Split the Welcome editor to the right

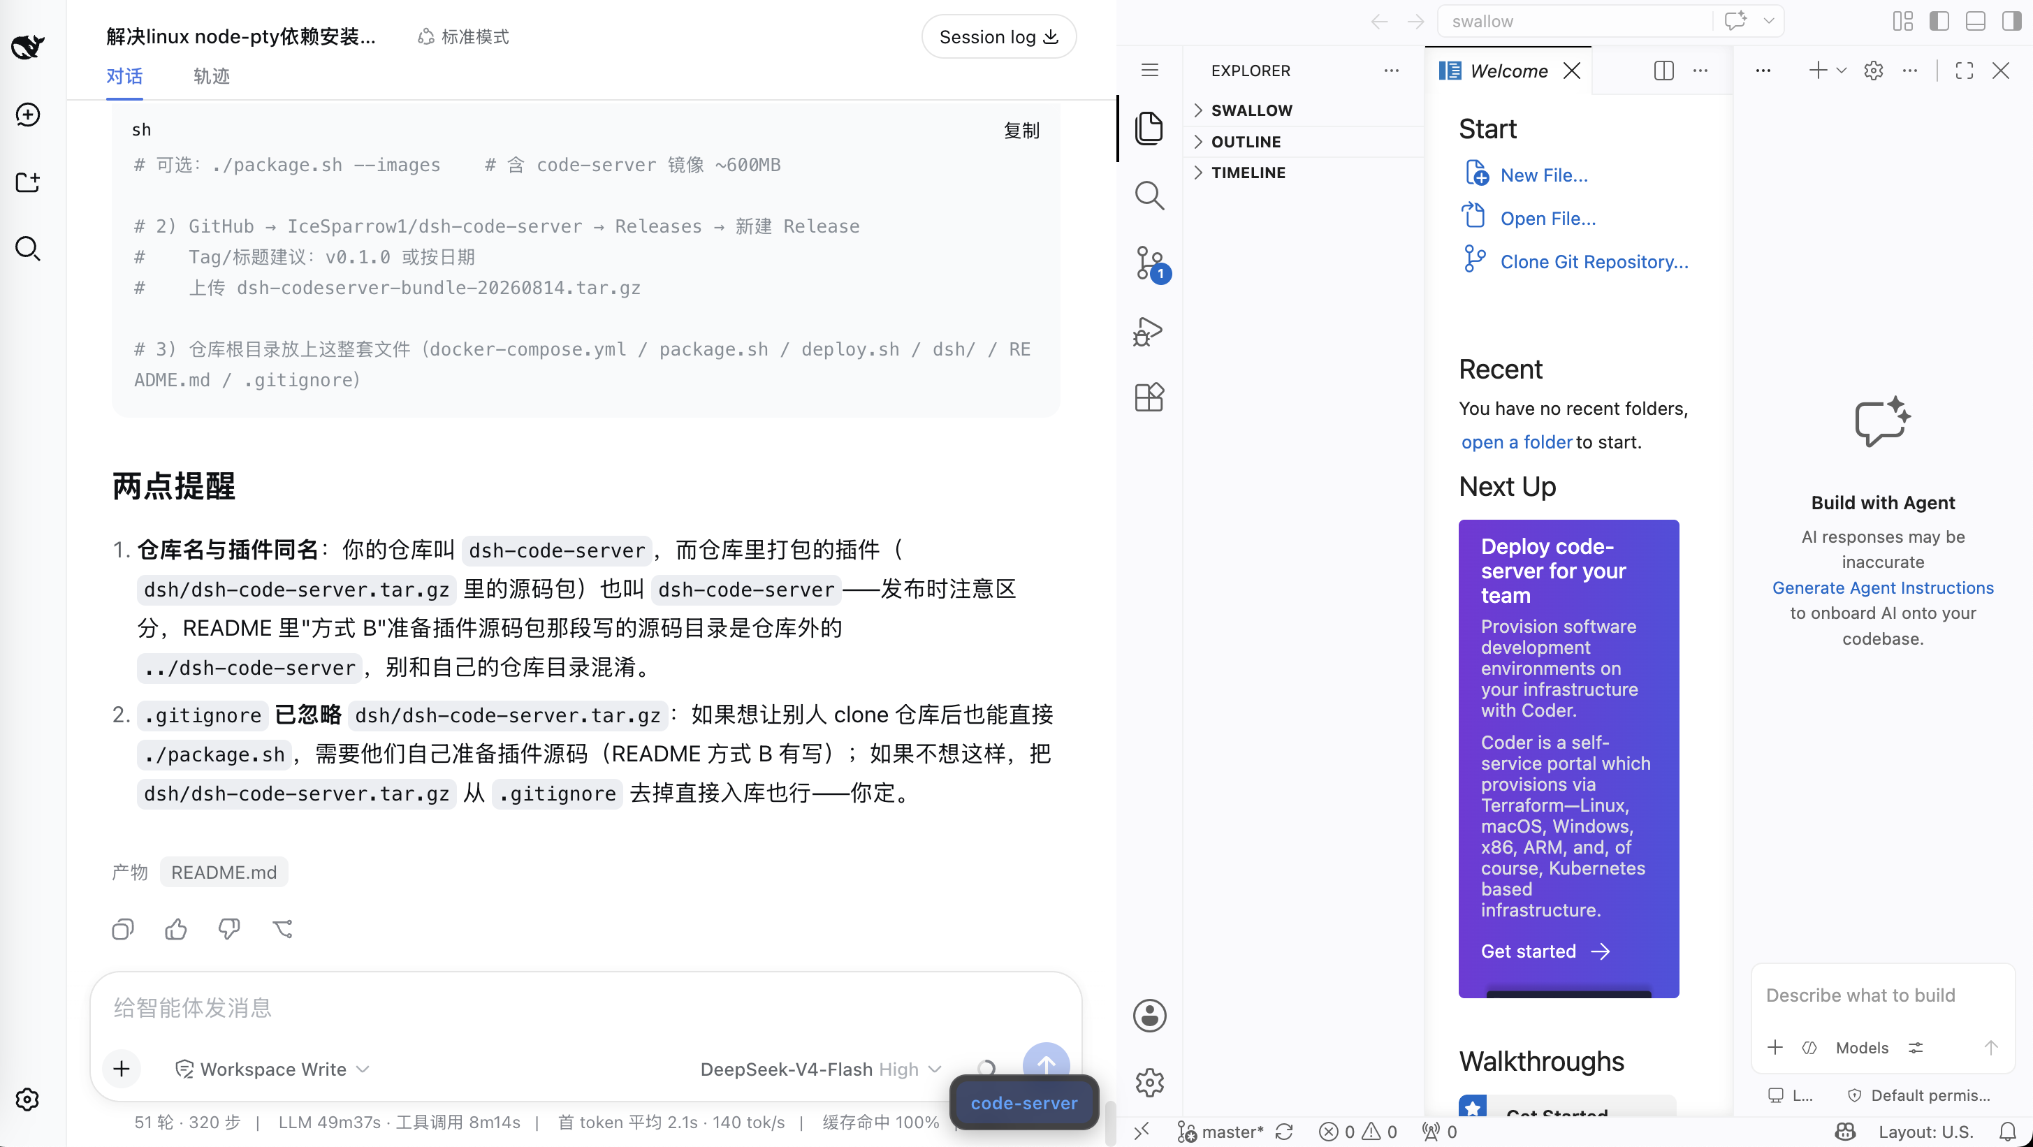tap(1663, 71)
